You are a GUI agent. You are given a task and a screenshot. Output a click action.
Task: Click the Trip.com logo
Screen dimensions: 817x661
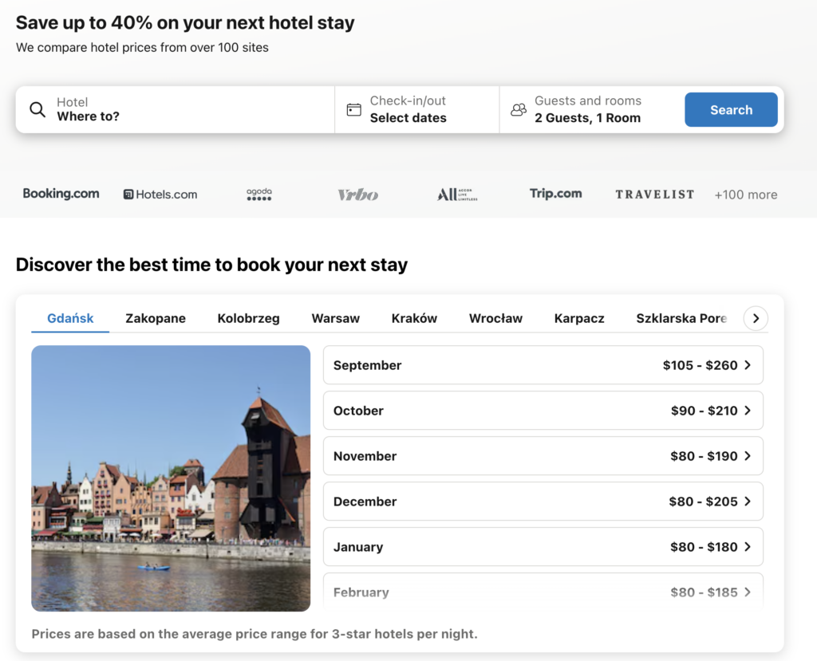(x=555, y=194)
